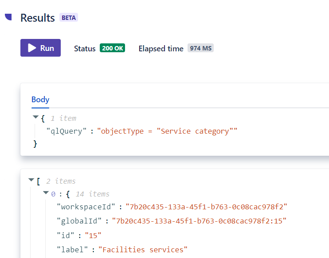Collapse the request body JSON object

(35, 118)
